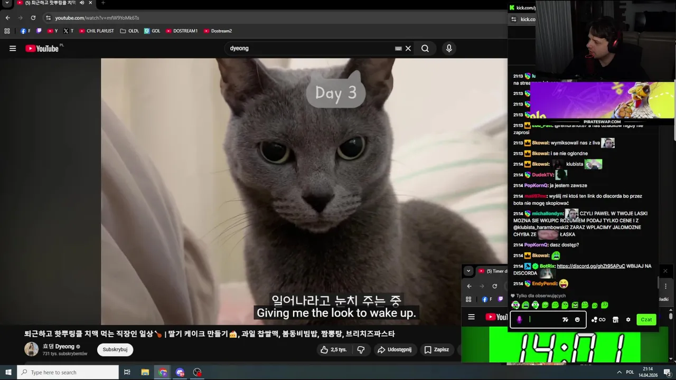Open the X (Twitter) T bookmark
This screenshot has height=380, width=676.
tap(68, 31)
